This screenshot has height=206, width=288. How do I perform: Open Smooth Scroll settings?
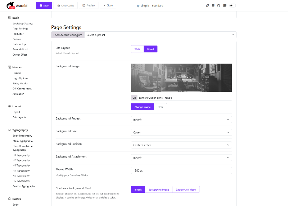pos(21,49)
